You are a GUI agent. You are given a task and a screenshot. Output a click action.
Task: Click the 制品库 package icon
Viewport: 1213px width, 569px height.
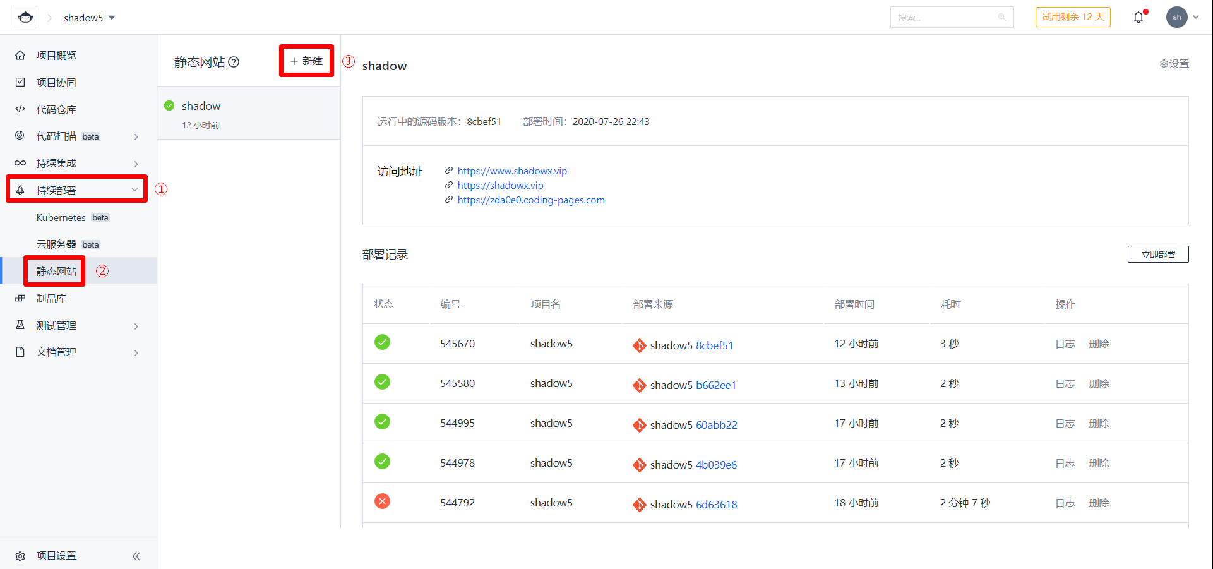[20, 298]
